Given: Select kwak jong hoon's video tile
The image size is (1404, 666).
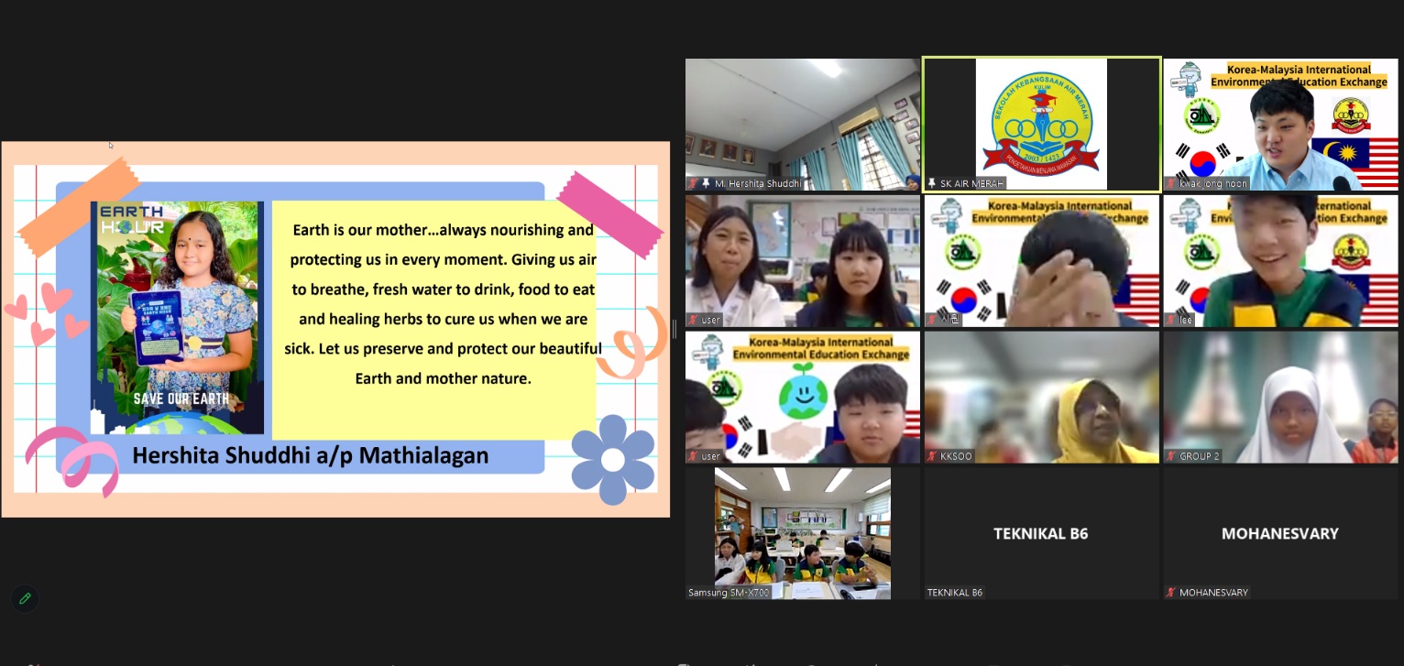Looking at the screenshot, I should click(1280, 125).
